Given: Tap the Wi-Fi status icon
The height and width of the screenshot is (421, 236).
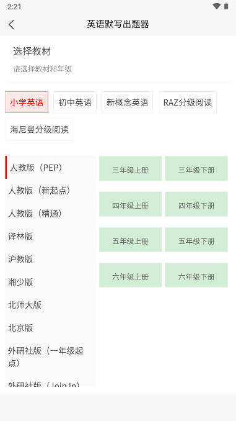Looking at the screenshot, I should pyautogui.click(x=216, y=6).
